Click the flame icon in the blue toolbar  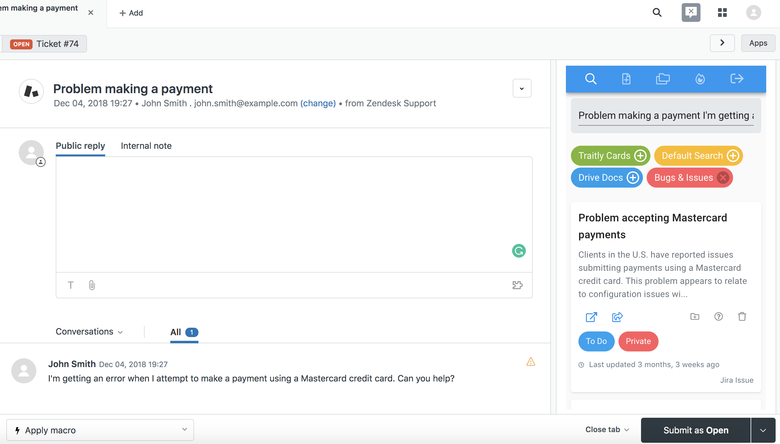coord(700,79)
